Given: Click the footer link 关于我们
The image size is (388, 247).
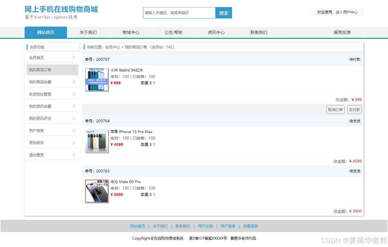Looking at the screenshot, I should pyautogui.click(x=160, y=226).
